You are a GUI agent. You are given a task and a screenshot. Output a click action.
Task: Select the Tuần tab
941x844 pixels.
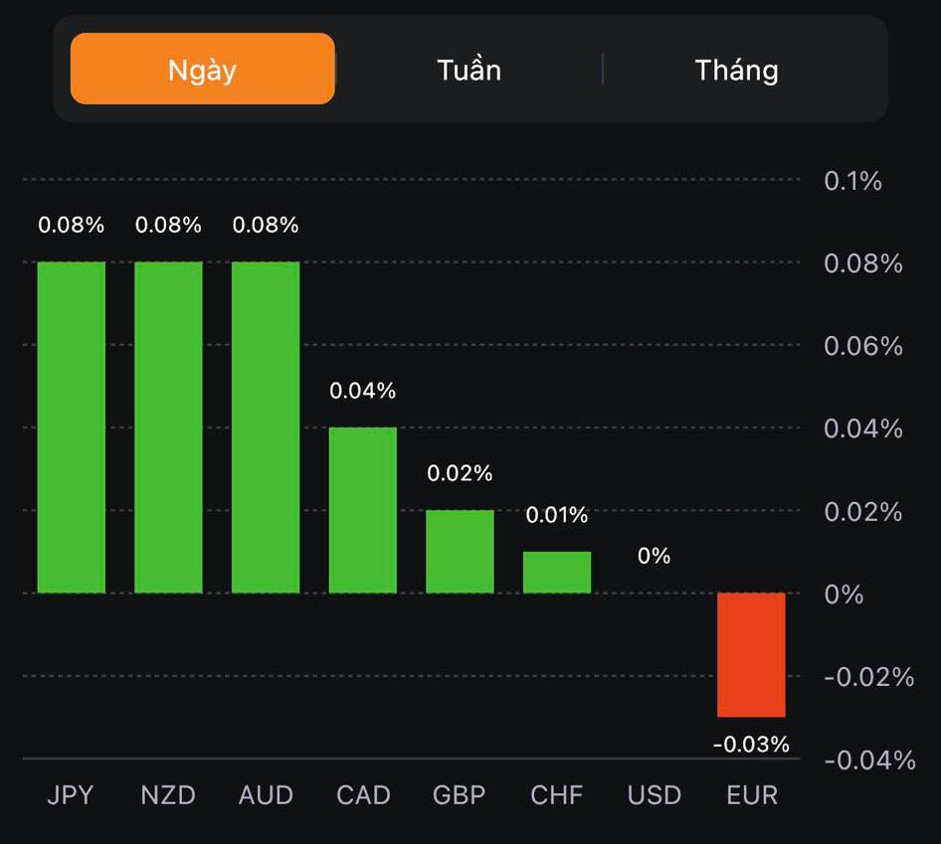pyautogui.click(x=469, y=70)
